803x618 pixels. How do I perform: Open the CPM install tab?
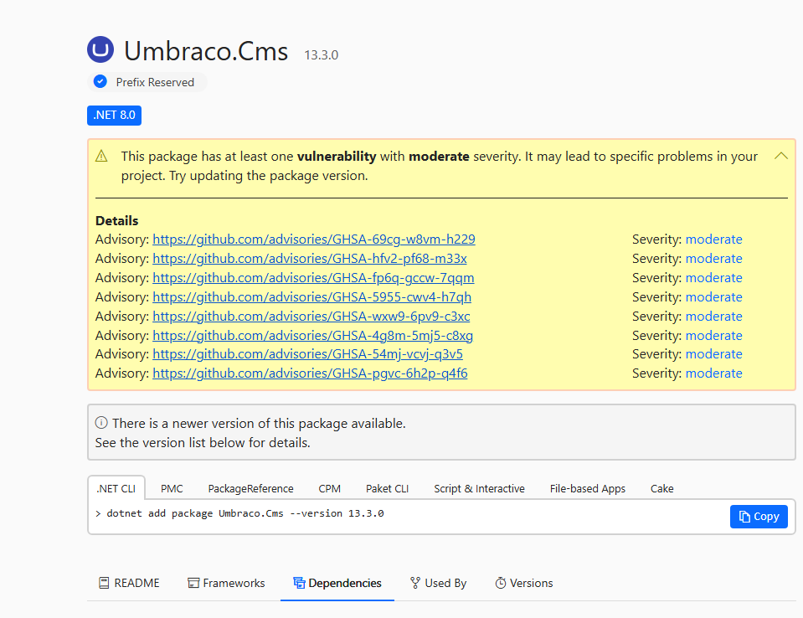[329, 488]
